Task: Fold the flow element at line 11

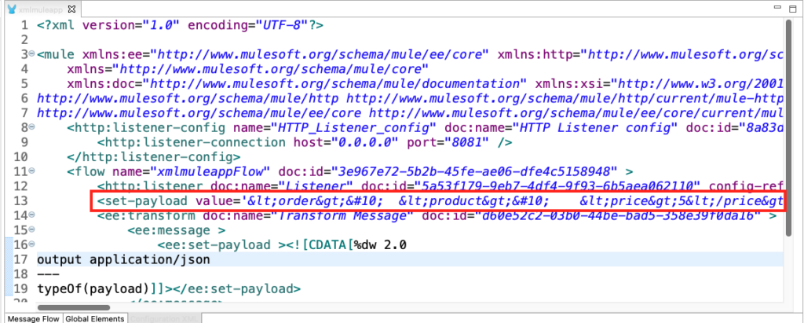Action: [x=31, y=171]
